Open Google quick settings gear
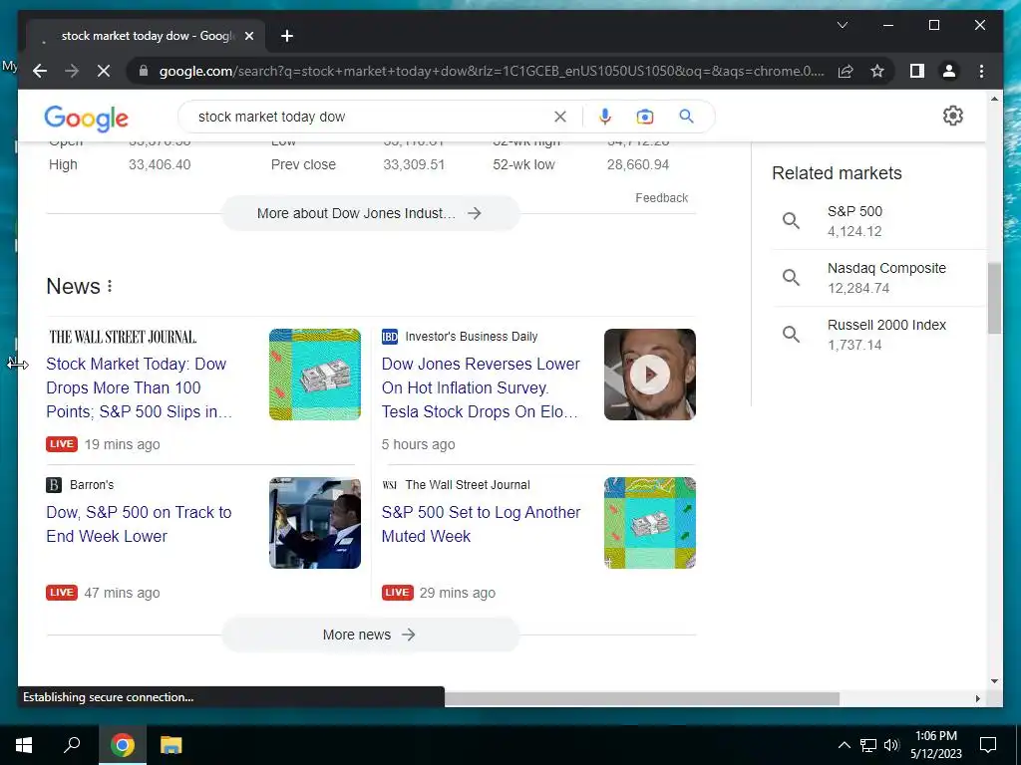 (952, 116)
